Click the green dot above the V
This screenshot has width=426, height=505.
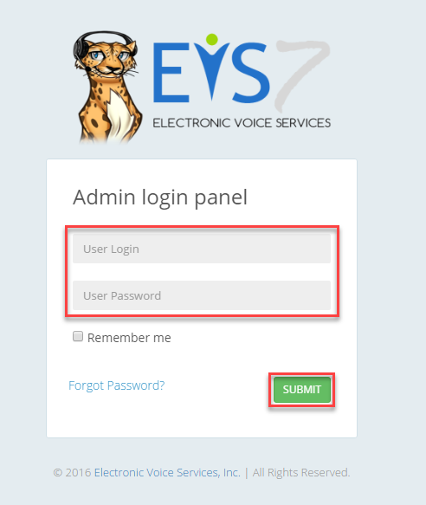(212, 39)
